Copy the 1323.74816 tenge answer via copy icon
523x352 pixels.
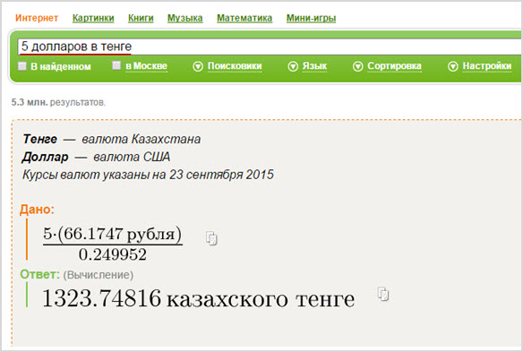[x=383, y=294]
